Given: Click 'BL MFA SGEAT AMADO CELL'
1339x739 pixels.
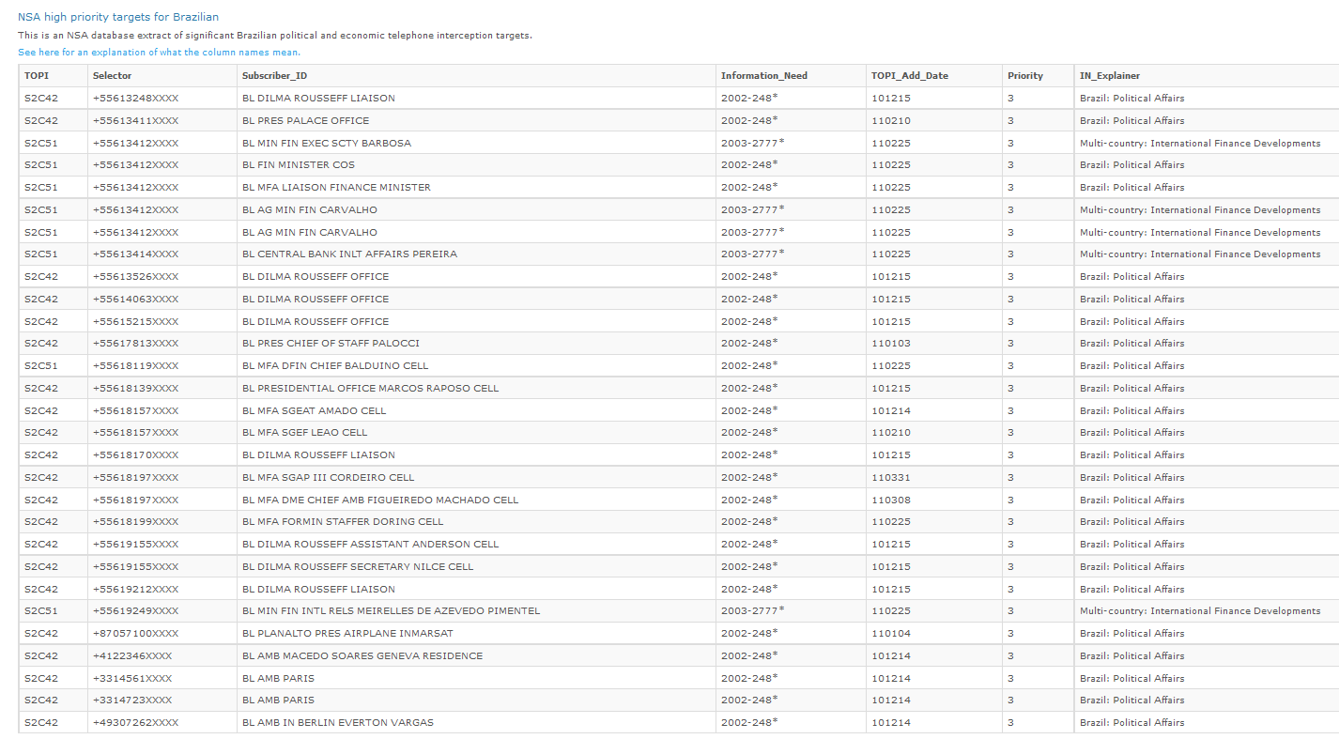Looking at the screenshot, I should coord(475,410).
